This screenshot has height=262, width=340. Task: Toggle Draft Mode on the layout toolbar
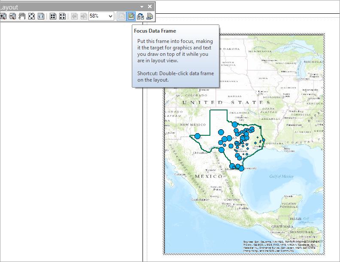tap(121, 16)
